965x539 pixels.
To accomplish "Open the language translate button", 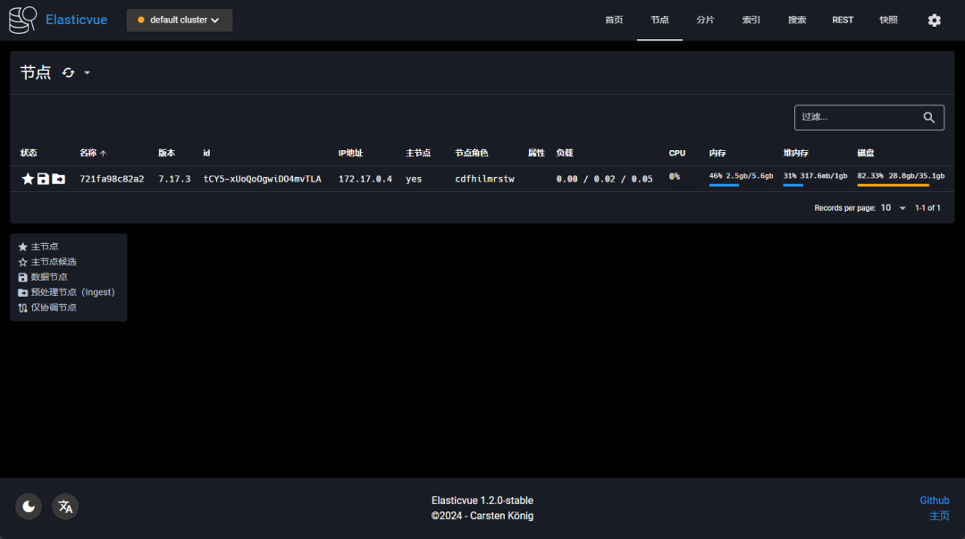I will [65, 507].
